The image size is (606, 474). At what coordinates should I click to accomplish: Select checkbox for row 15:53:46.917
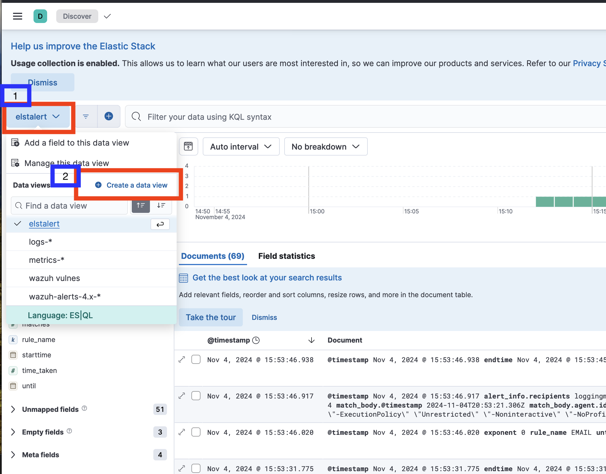(196, 396)
